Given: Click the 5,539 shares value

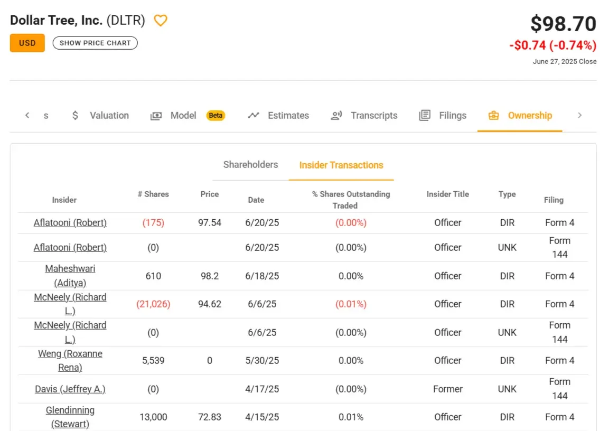Looking at the screenshot, I should [x=153, y=361].
